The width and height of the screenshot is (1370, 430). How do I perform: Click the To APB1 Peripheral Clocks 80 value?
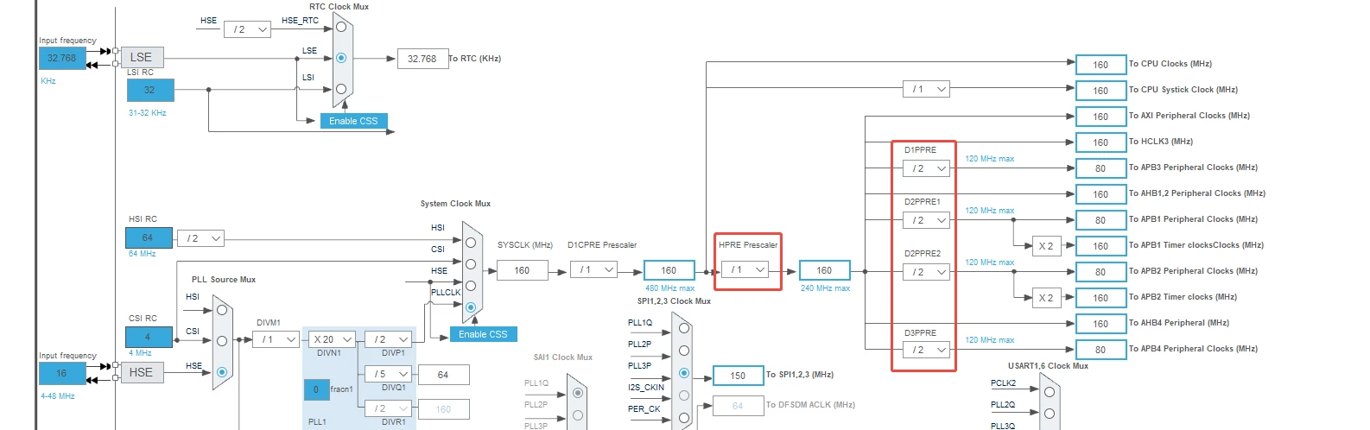click(x=1100, y=220)
